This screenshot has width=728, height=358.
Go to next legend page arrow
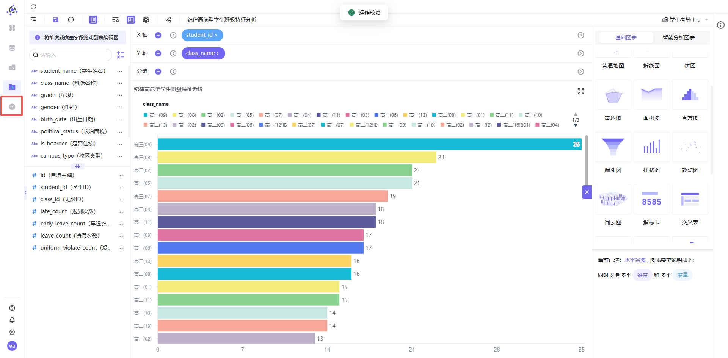point(576,125)
